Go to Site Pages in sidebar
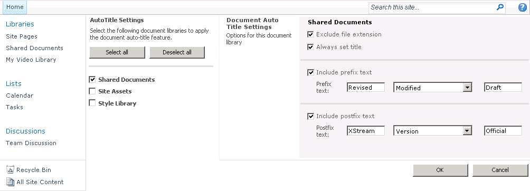The height and width of the screenshot is (191, 530). (x=22, y=36)
